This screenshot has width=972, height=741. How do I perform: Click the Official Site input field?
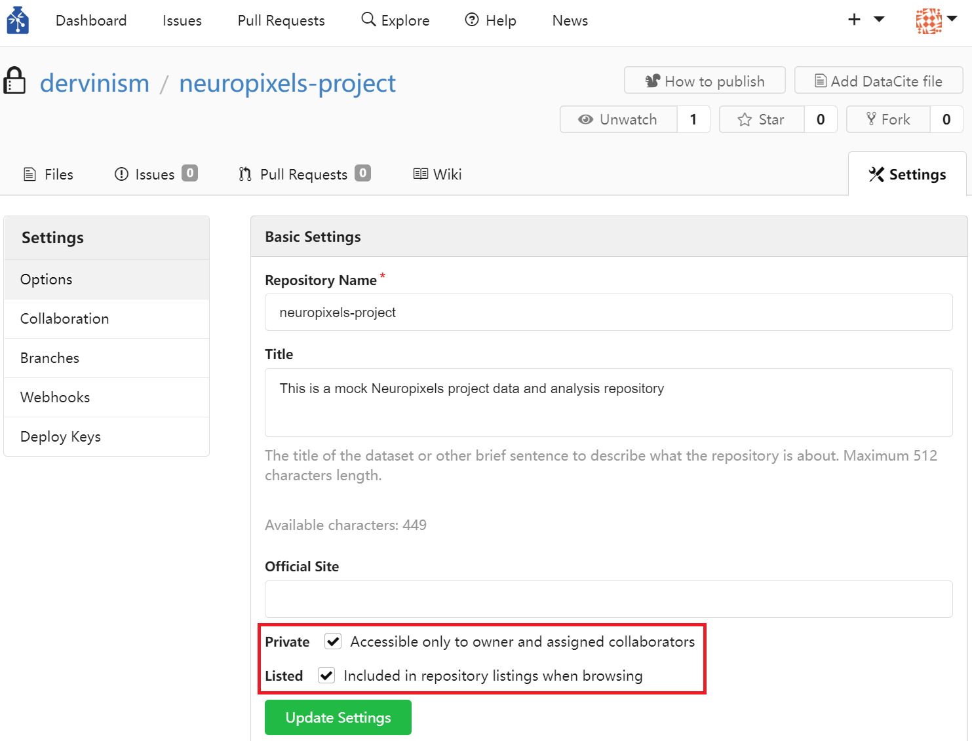coord(609,599)
